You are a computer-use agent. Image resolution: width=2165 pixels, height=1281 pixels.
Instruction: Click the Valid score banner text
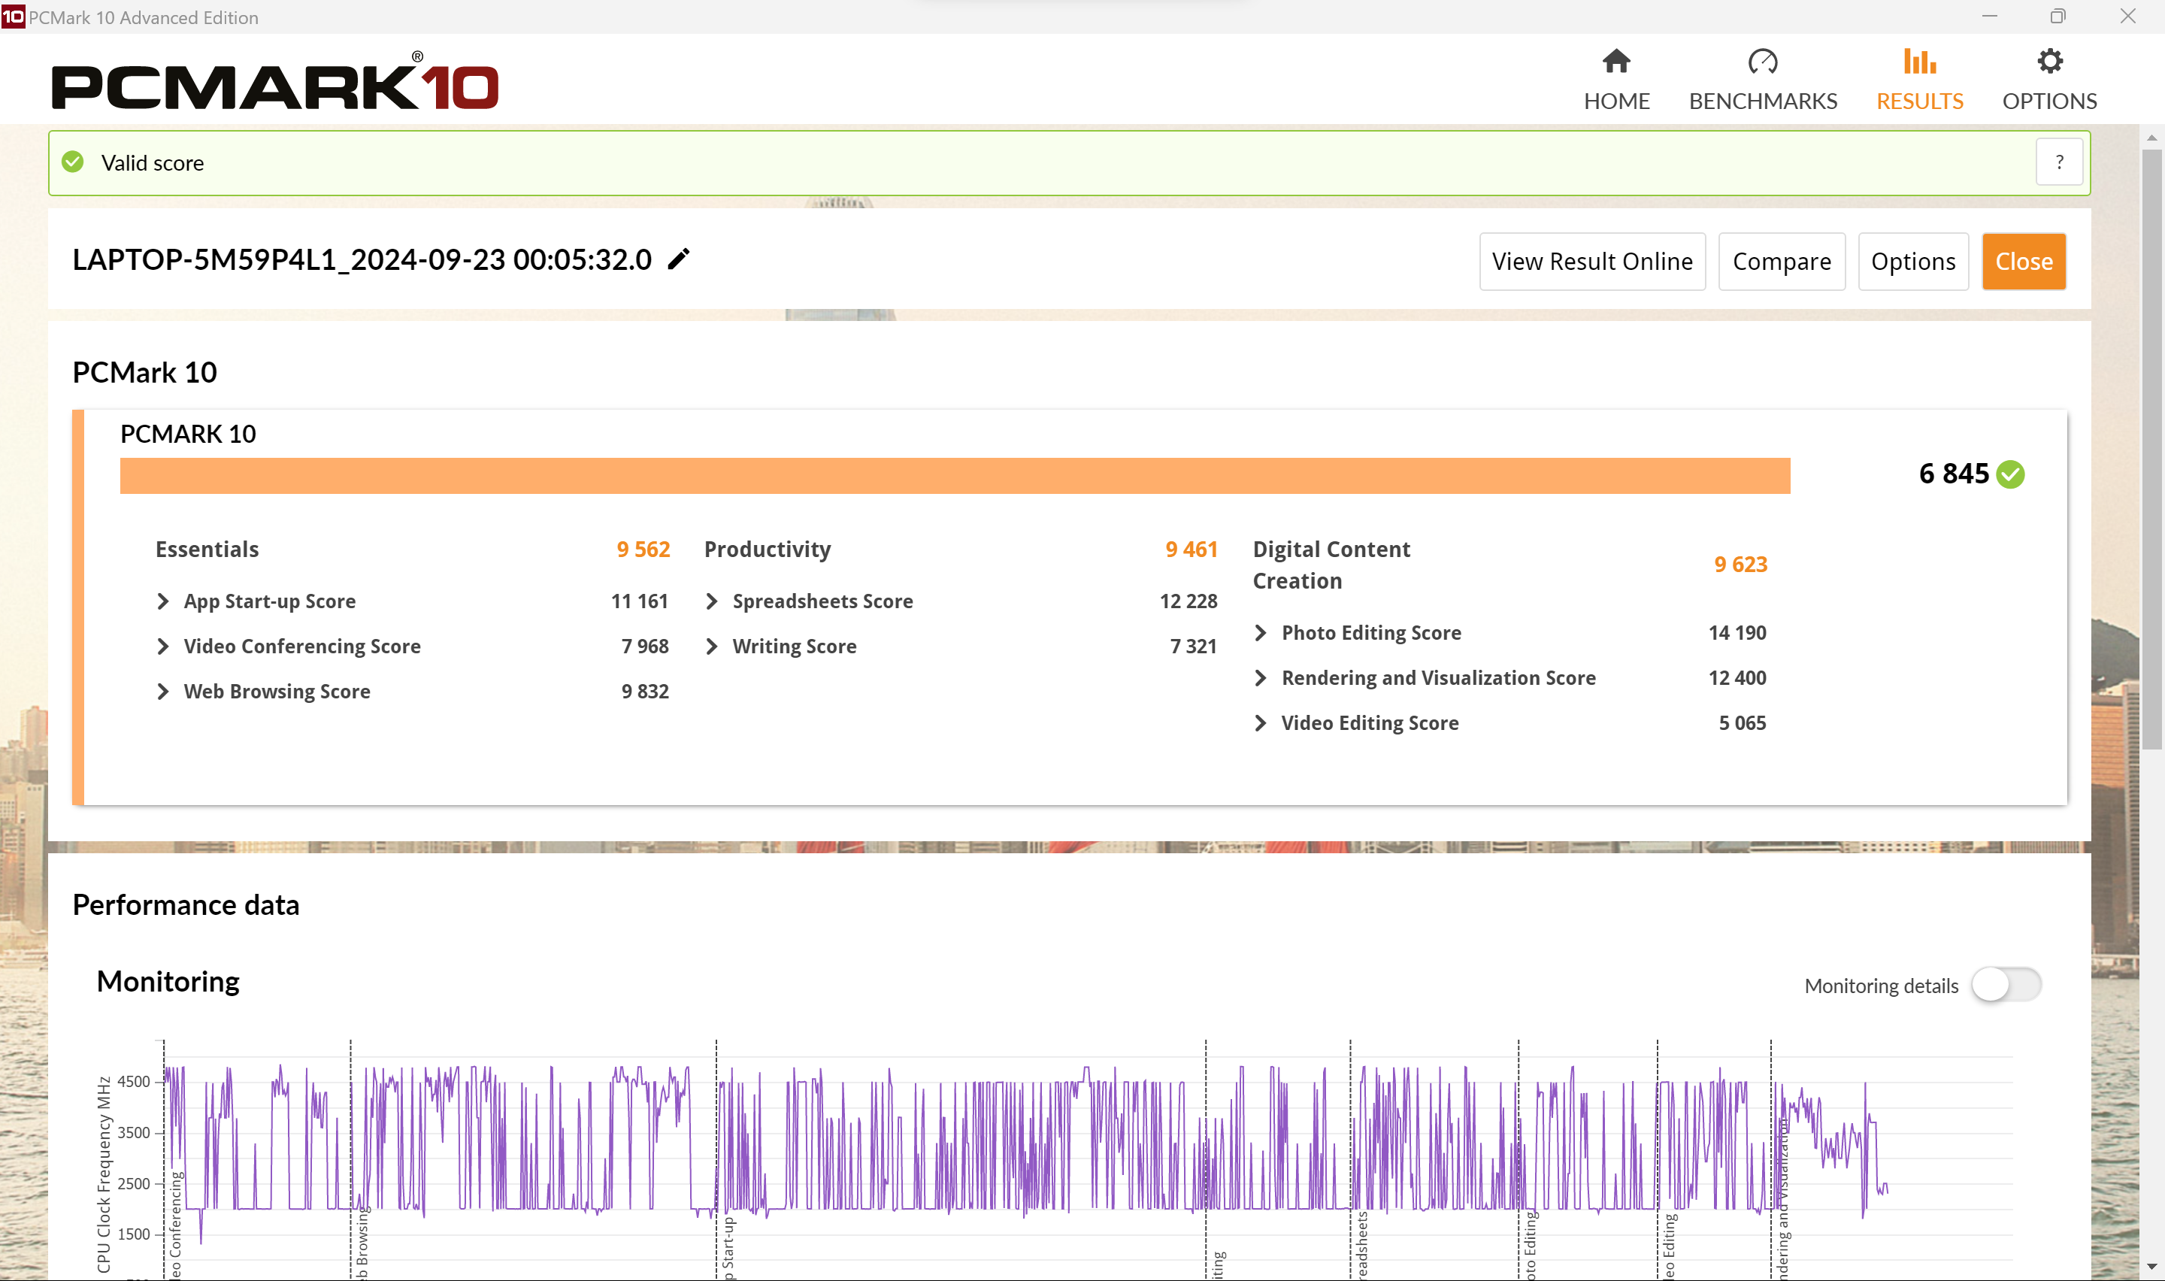click(153, 162)
